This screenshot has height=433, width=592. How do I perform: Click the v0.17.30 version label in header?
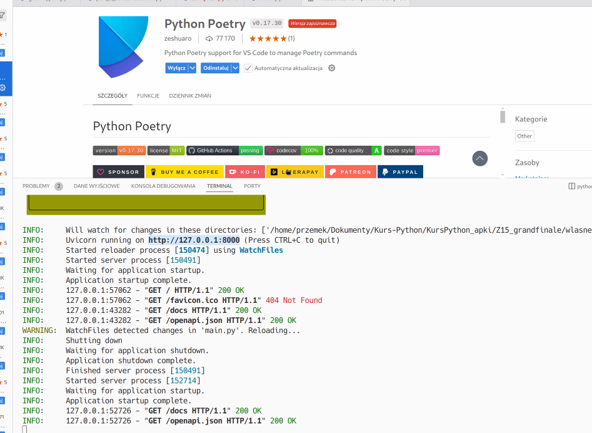coord(267,23)
